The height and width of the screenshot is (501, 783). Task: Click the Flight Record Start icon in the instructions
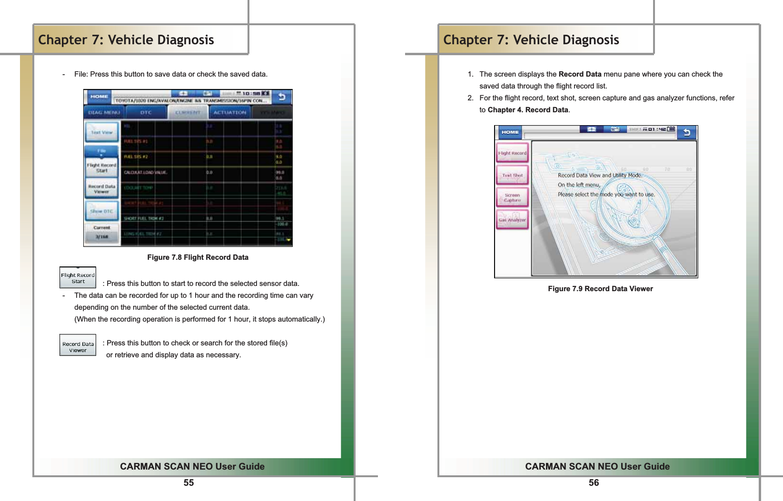tap(78, 277)
